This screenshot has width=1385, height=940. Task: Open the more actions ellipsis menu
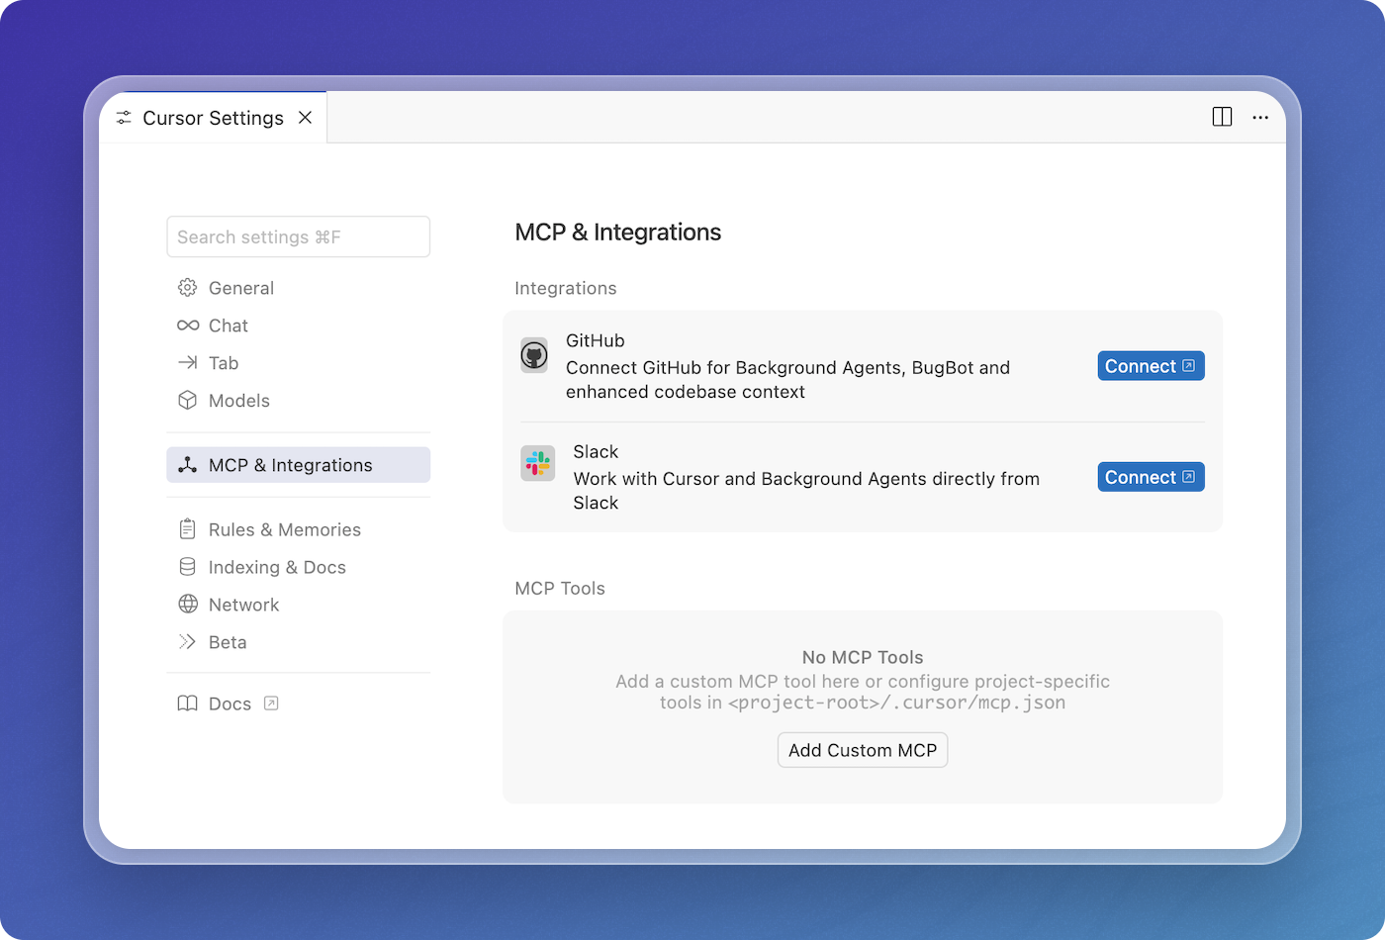(x=1260, y=117)
